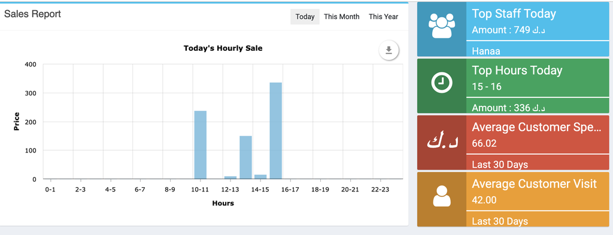
Task: Open the Average Customer Visit card
Action: (513, 199)
